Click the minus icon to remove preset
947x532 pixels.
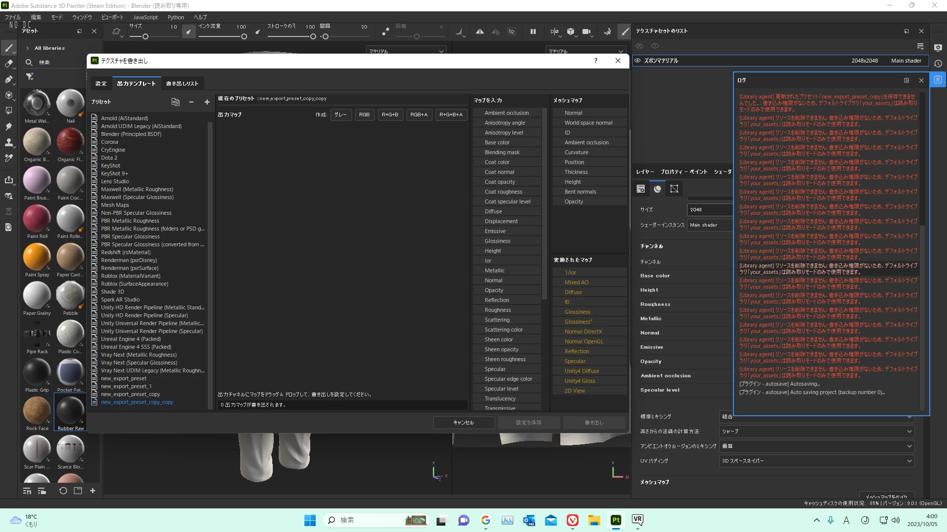[191, 102]
